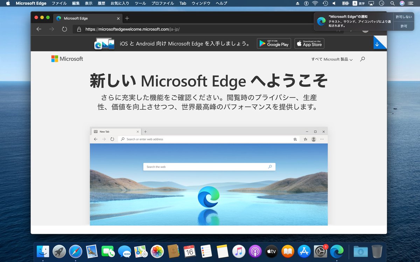Close the Microsoft Edge tab
The width and height of the screenshot is (420, 262).
[118, 18]
